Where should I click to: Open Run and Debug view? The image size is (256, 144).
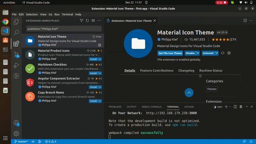click(16, 65)
